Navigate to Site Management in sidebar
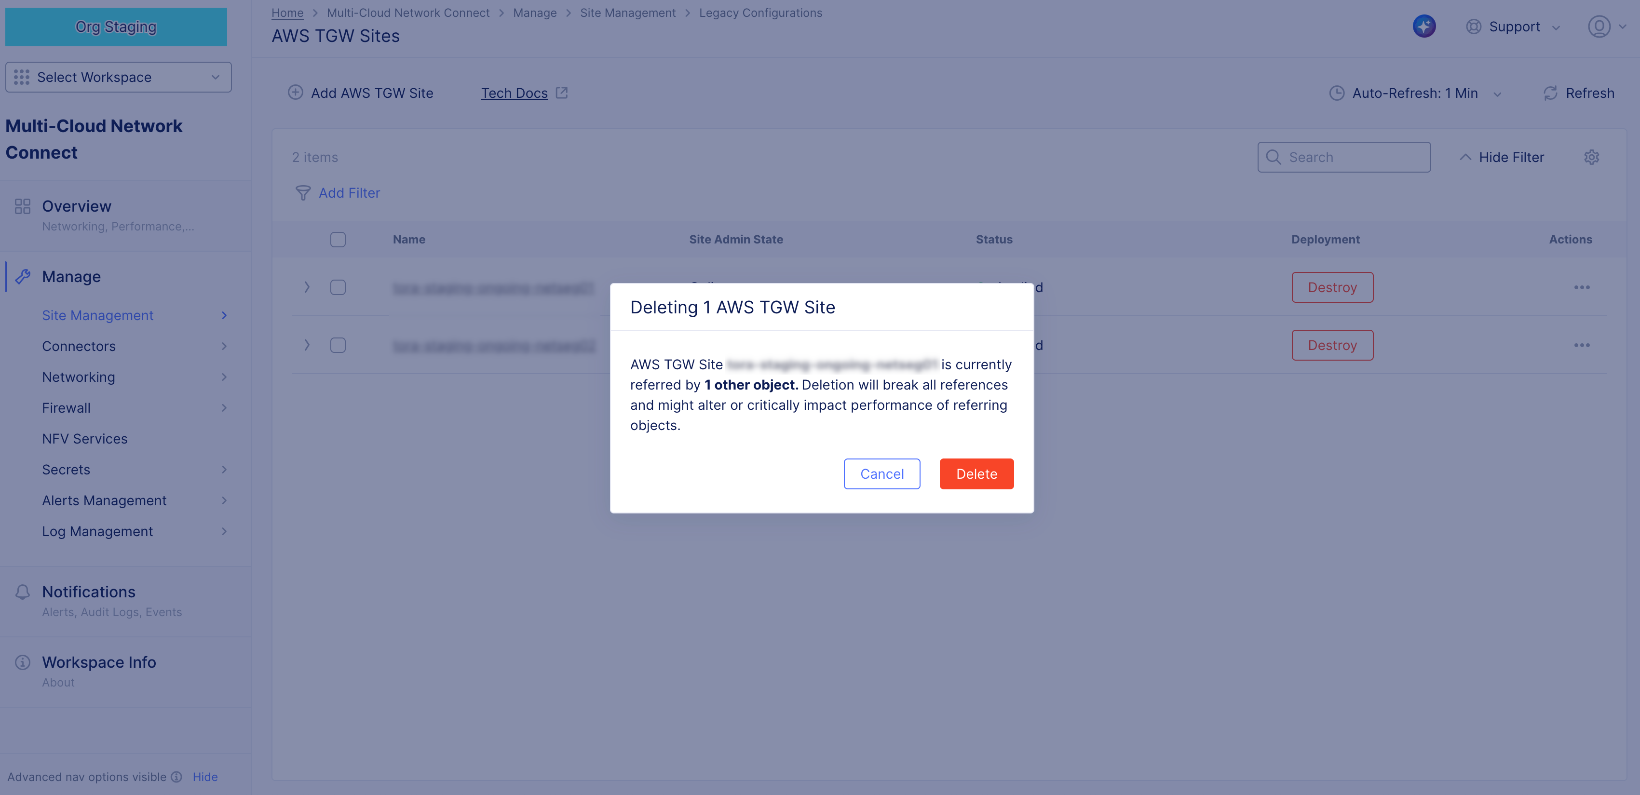 click(x=97, y=315)
